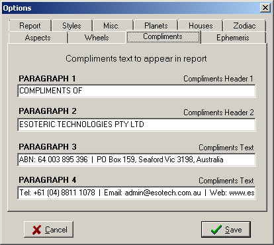Focus the Paragraph 1 Compliments Header field
Image resolution: width=274 pixels, height=245 pixels.
click(136, 91)
